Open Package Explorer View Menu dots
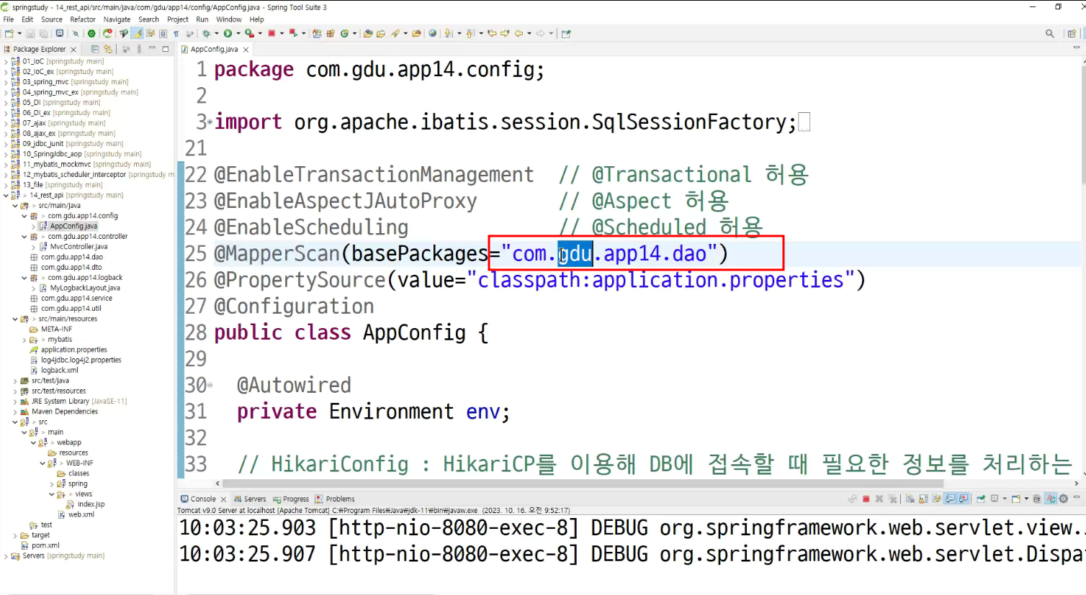This screenshot has height=595, width=1086. click(139, 49)
